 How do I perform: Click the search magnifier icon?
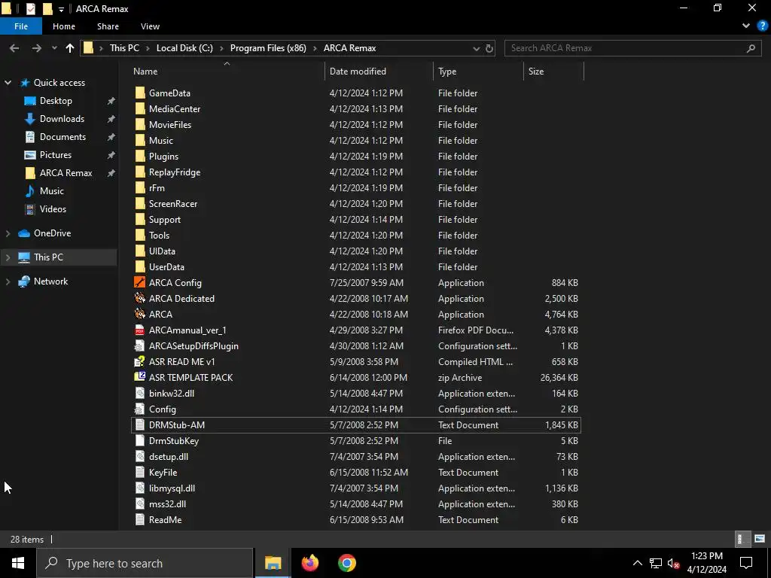[x=751, y=48]
